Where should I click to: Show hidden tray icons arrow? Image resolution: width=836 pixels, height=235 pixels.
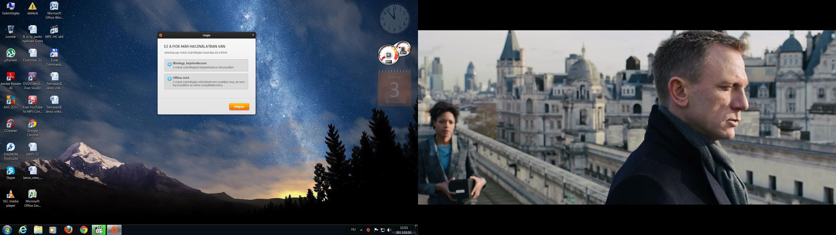pyautogui.click(x=361, y=230)
